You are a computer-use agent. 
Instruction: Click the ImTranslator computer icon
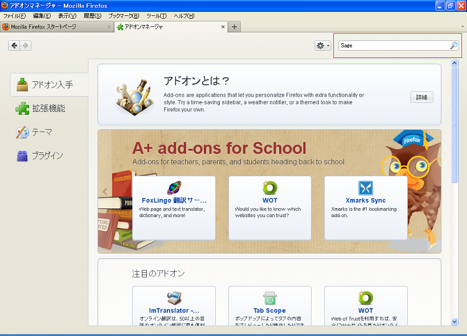pyautogui.click(x=174, y=298)
